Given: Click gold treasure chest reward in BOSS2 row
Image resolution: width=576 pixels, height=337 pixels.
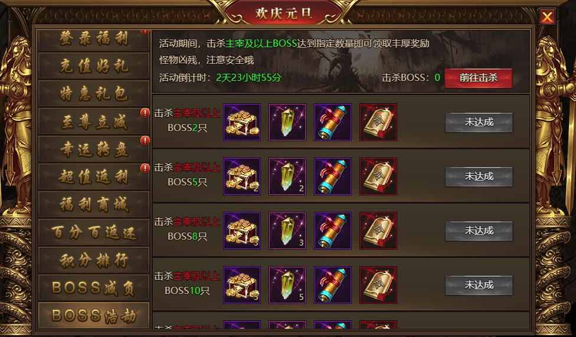Looking at the screenshot, I should [x=242, y=122].
